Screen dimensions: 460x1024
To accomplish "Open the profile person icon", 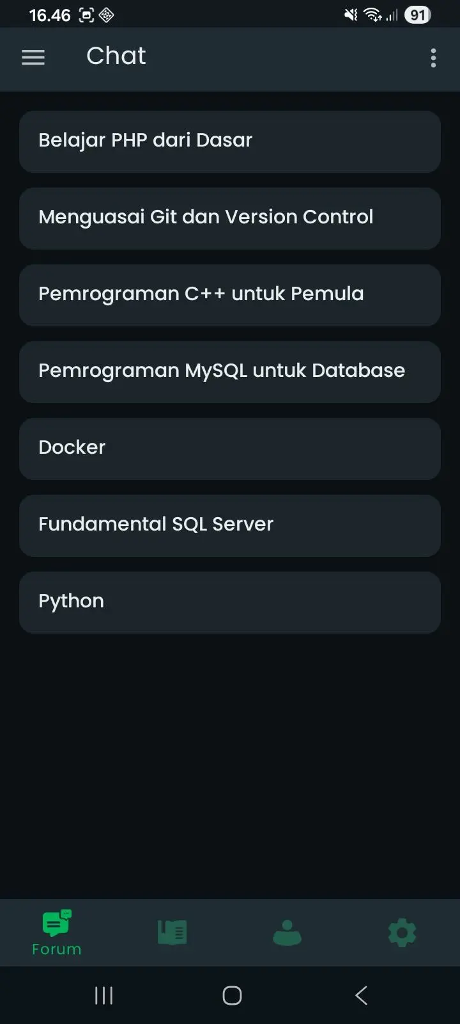I will coord(287,932).
